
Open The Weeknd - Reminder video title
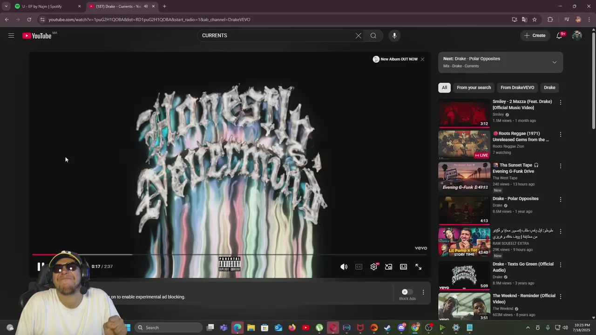[x=524, y=299]
